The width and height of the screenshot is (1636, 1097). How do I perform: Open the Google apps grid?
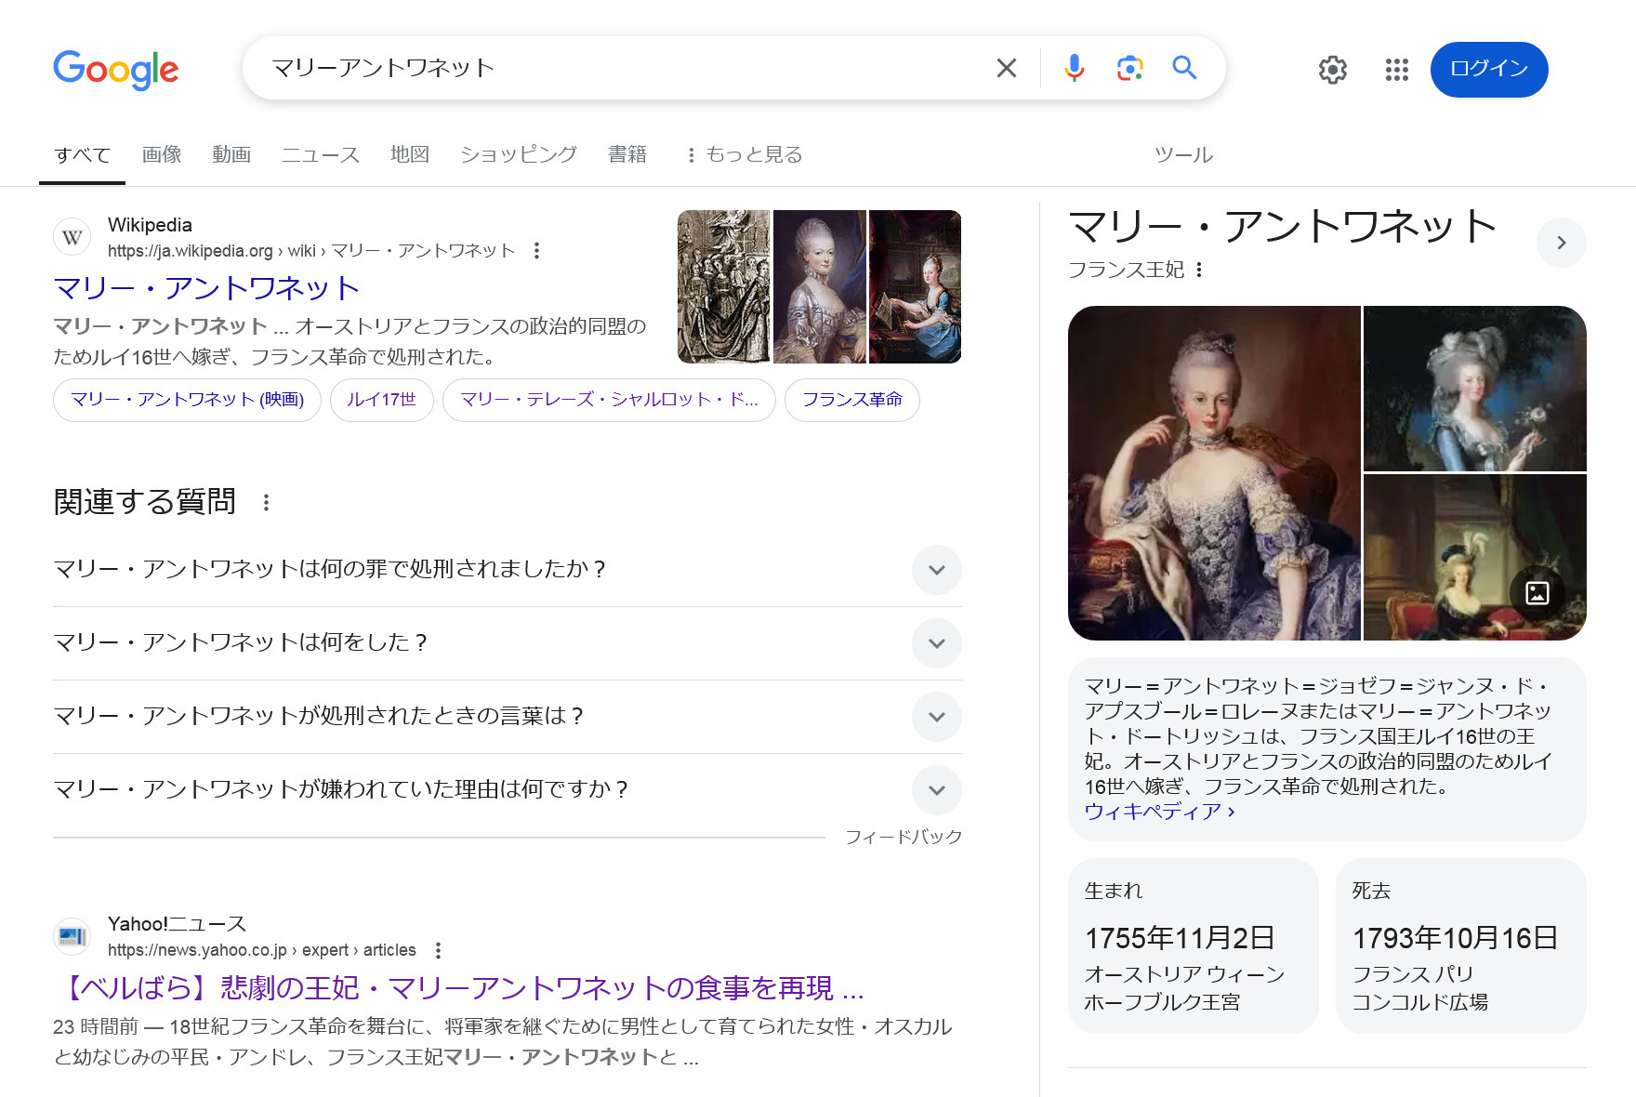pos(1396,70)
